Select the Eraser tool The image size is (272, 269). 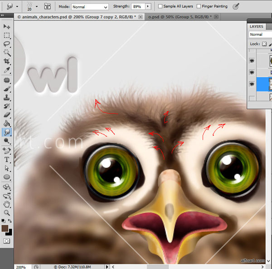tap(7, 115)
